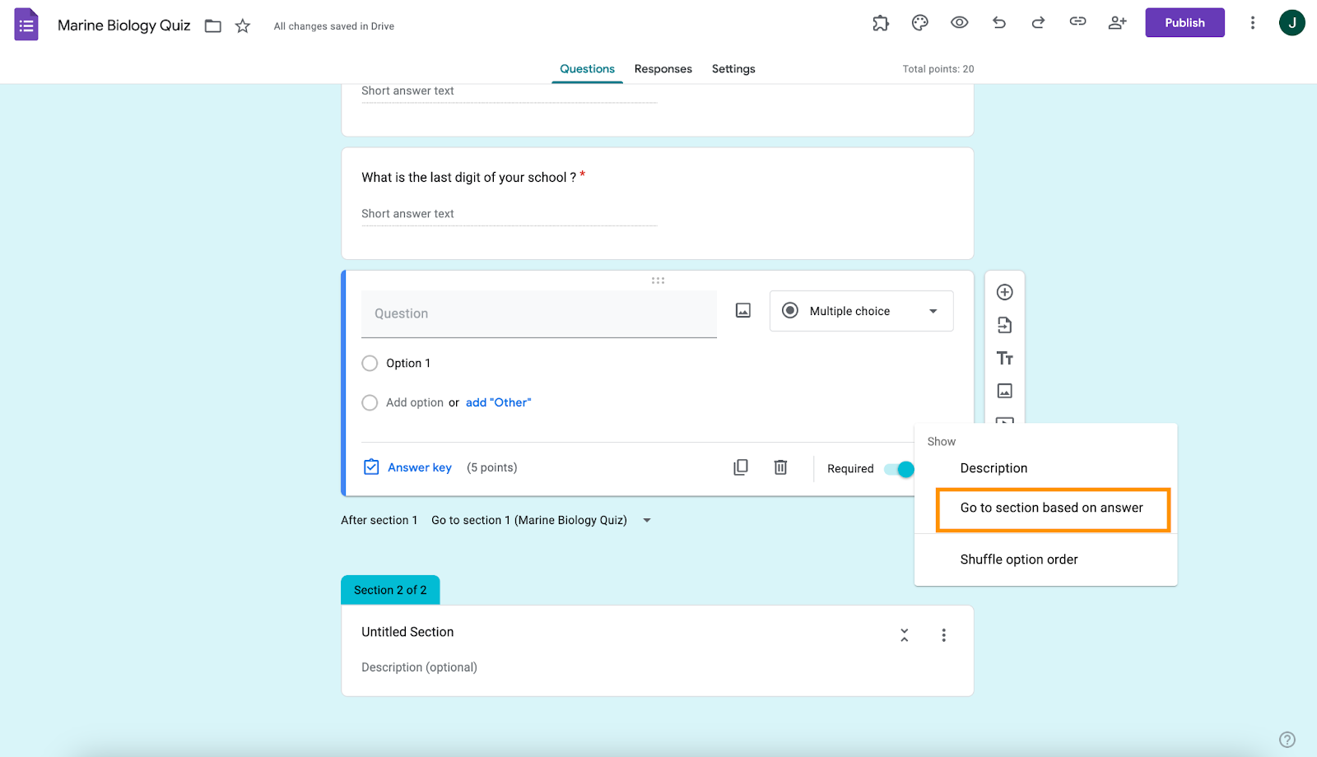Screen dimensions: 1317x757
Task: Redo the last change
Action: tap(1039, 23)
